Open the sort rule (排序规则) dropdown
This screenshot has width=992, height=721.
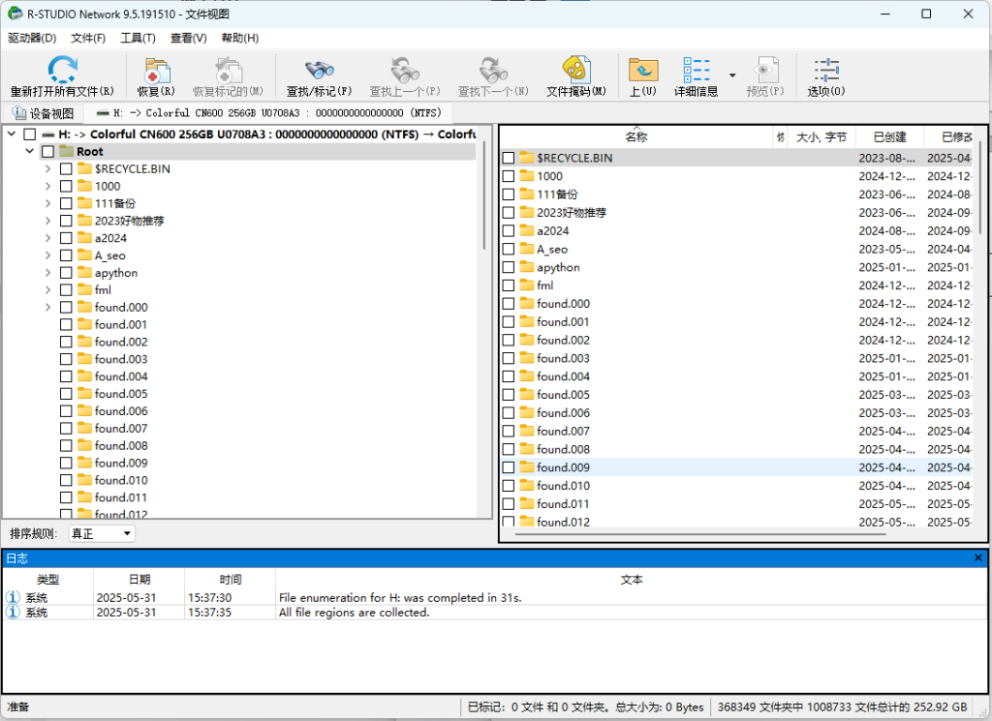coord(101,533)
